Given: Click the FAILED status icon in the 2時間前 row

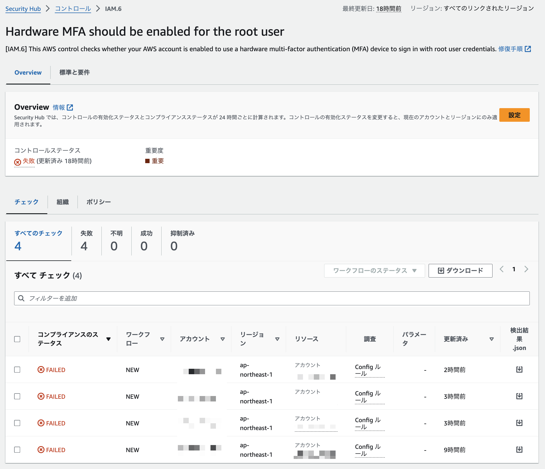Looking at the screenshot, I should pos(41,370).
